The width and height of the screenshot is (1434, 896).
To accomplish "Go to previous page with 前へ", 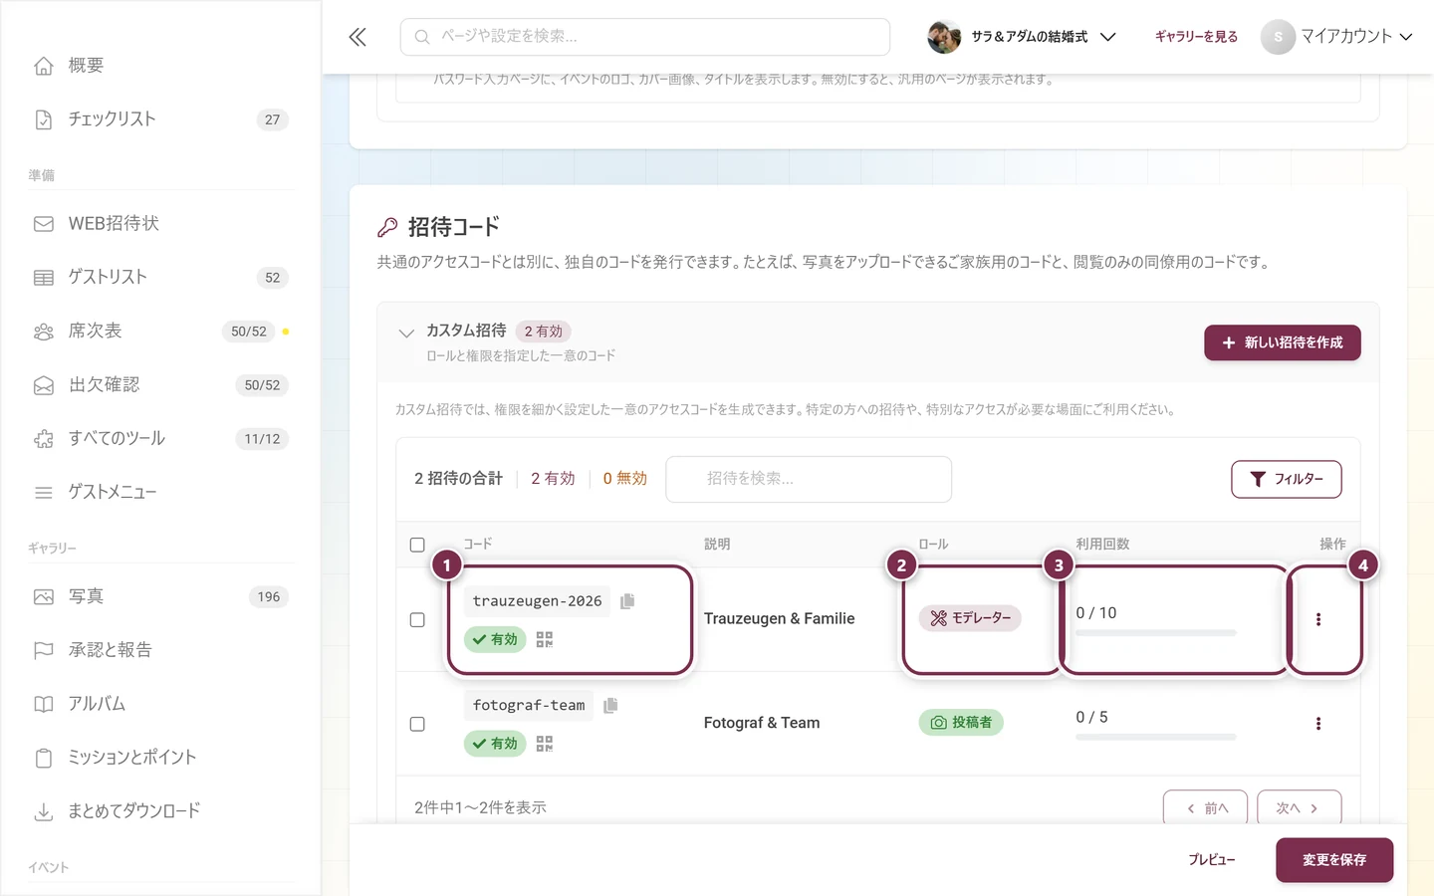I will tap(1205, 807).
